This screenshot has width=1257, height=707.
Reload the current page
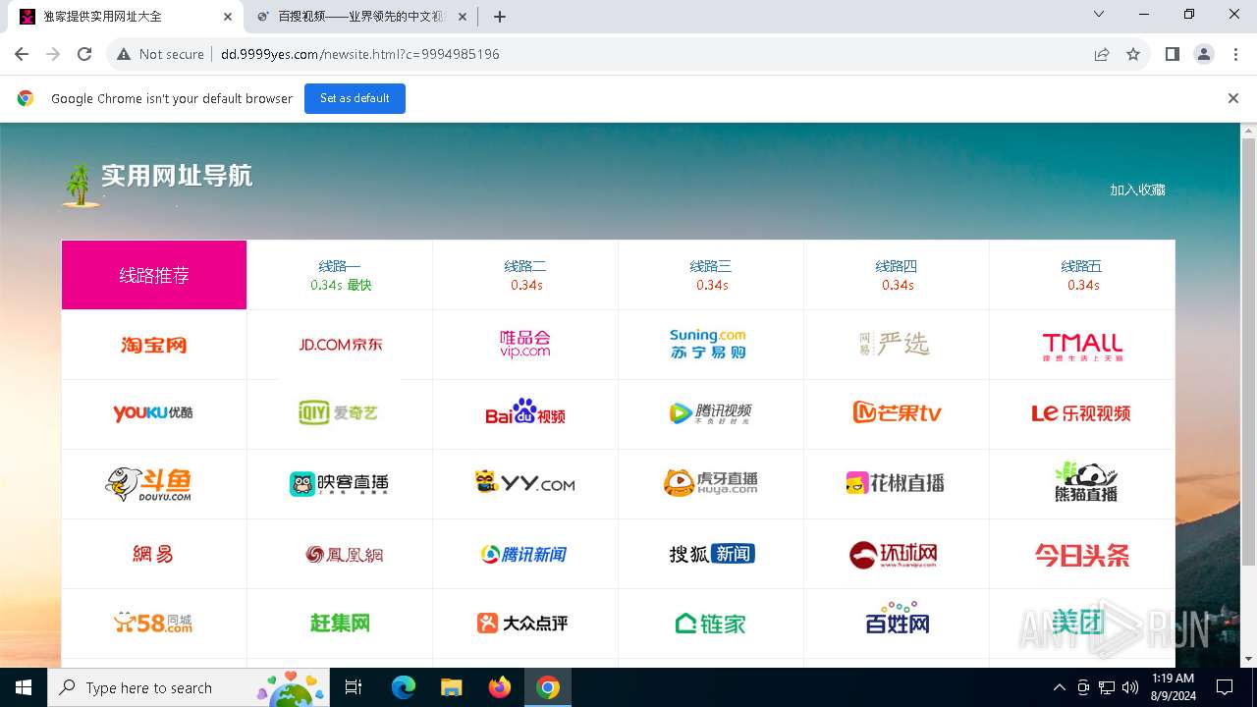pyautogui.click(x=84, y=54)
